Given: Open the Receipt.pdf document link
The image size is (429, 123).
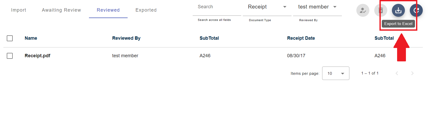Looking at the screenshot, I should pos(37,56).
